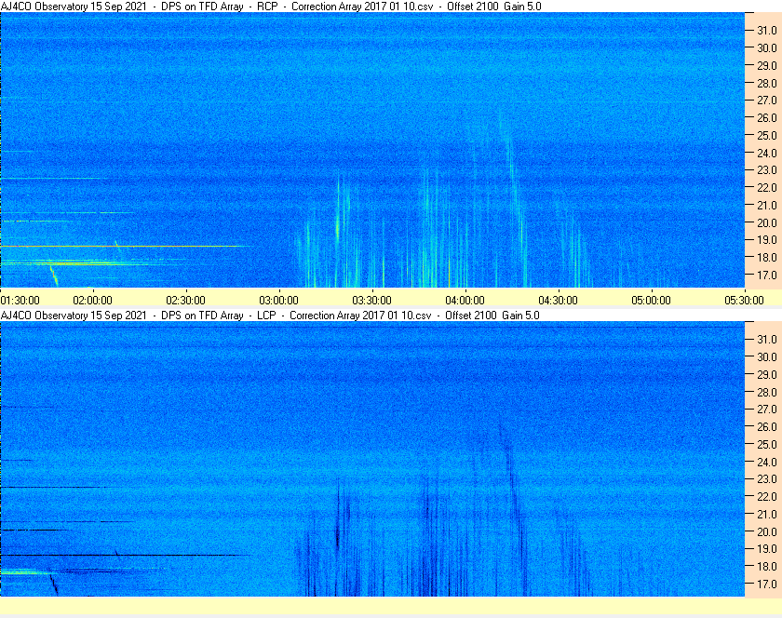Click 'AJ4CO Observatory' in the RCP title

(44, 7)
